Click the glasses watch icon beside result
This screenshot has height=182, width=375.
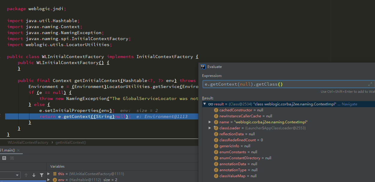click(x=211, y=104)
